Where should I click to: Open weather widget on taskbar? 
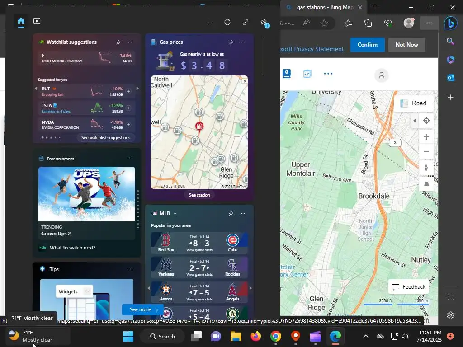coord(38,336)
